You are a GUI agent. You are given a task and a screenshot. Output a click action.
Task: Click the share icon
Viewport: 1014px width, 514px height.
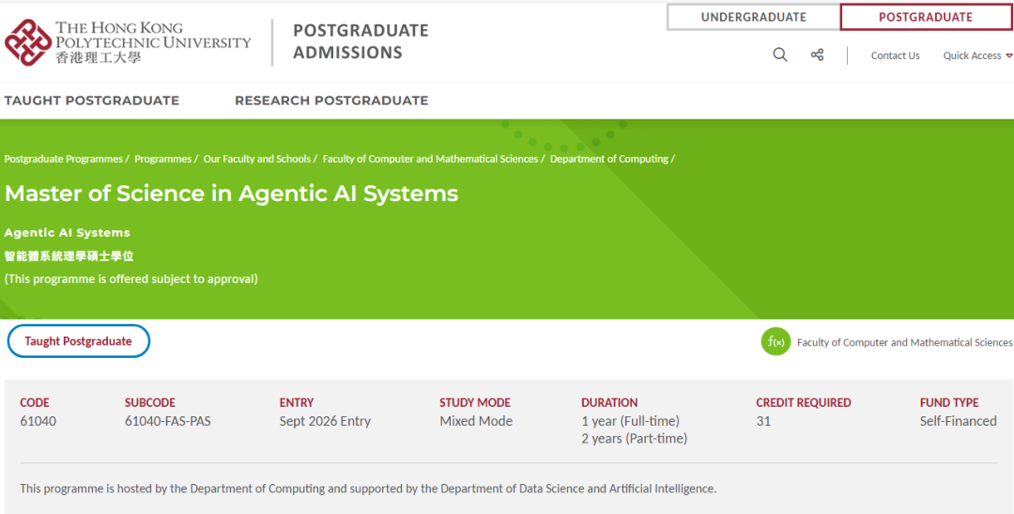pyautogui.click(x=817, y=55)
